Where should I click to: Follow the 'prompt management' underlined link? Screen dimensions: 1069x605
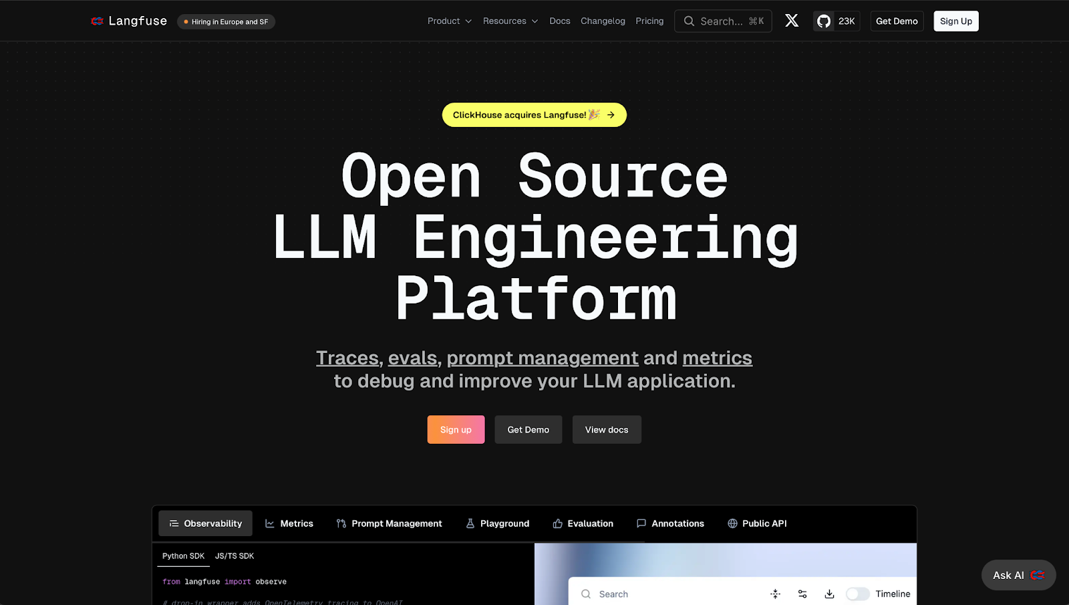(x=543, y=358)
